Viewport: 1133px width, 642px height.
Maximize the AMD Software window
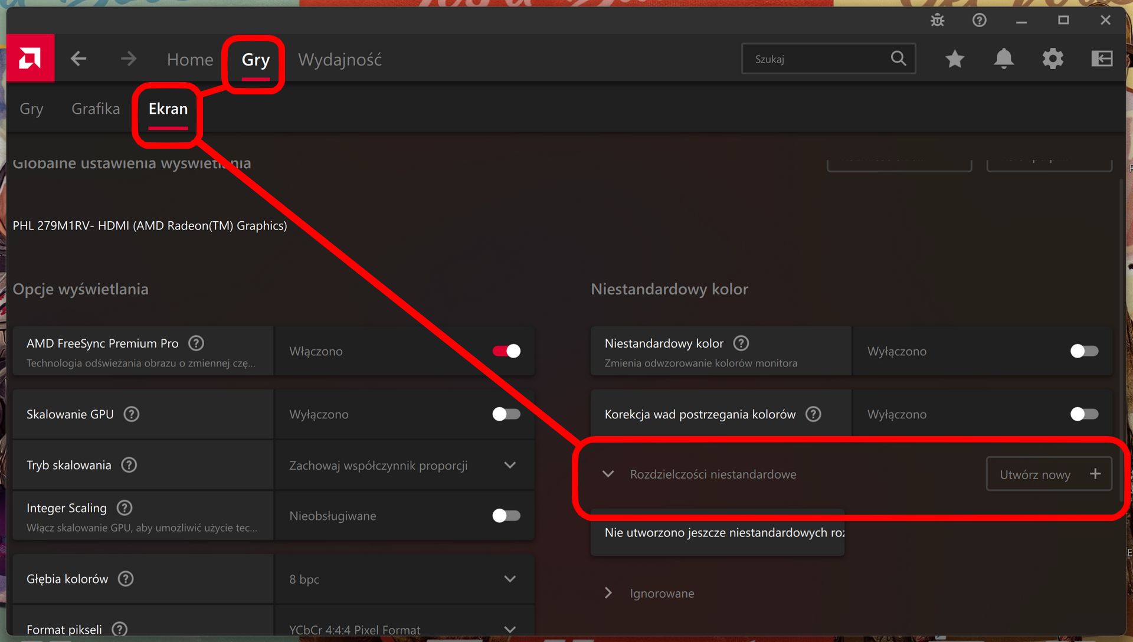[x=1063, y=21]
